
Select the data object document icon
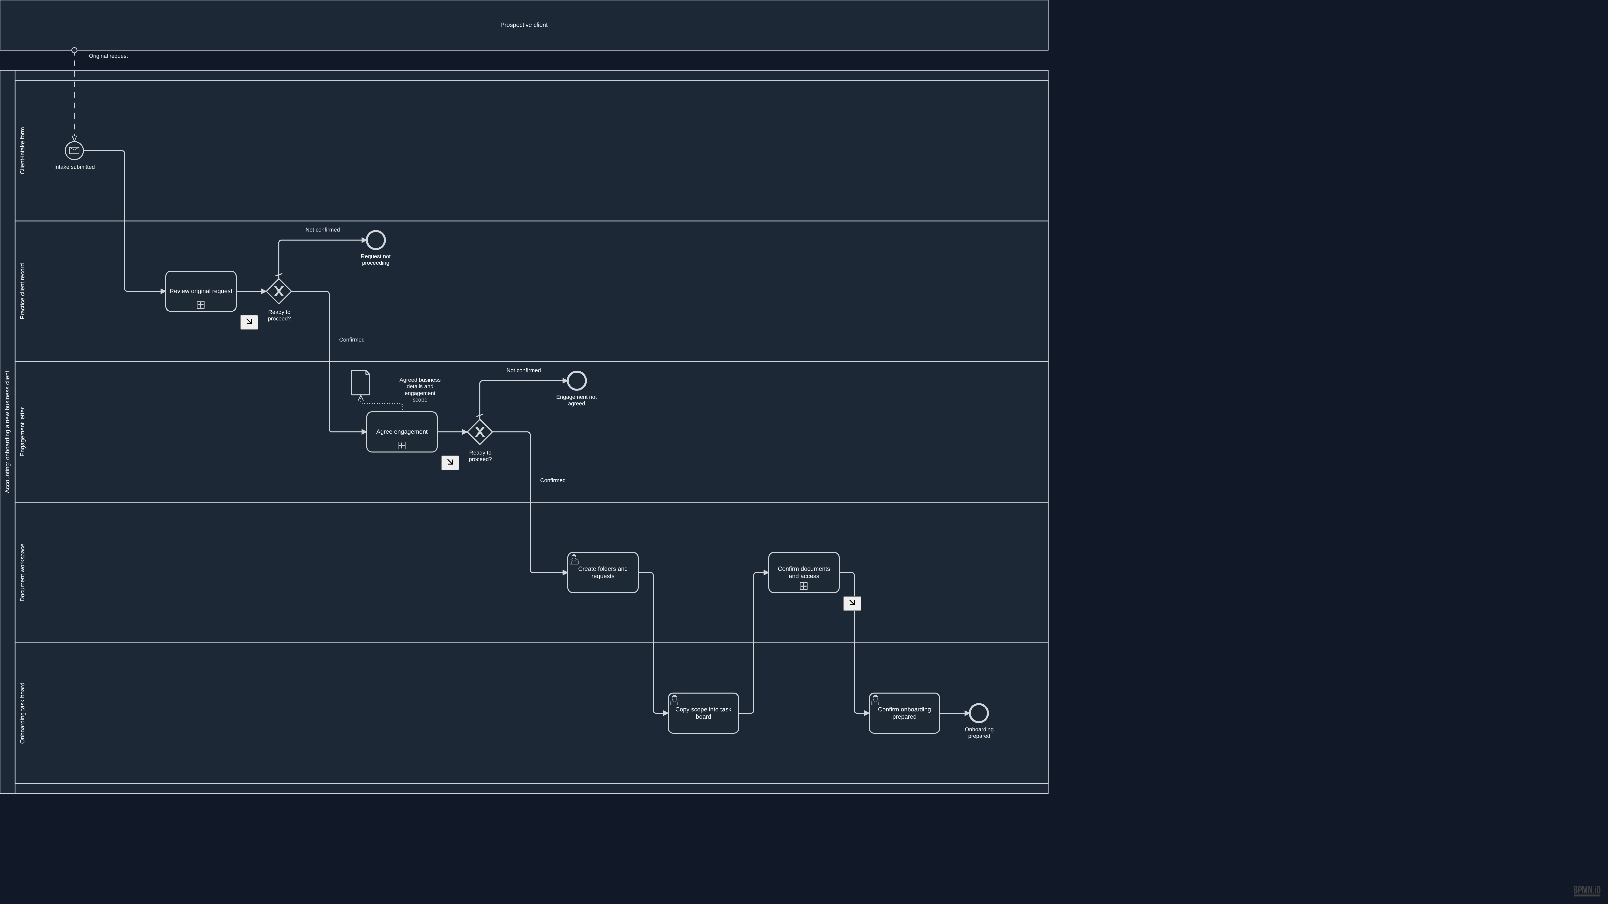coord(361,382)
